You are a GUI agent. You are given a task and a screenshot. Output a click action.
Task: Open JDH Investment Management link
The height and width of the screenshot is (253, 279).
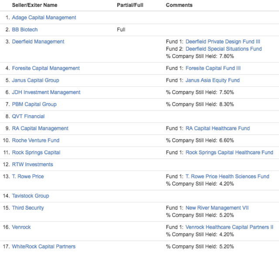46,92
